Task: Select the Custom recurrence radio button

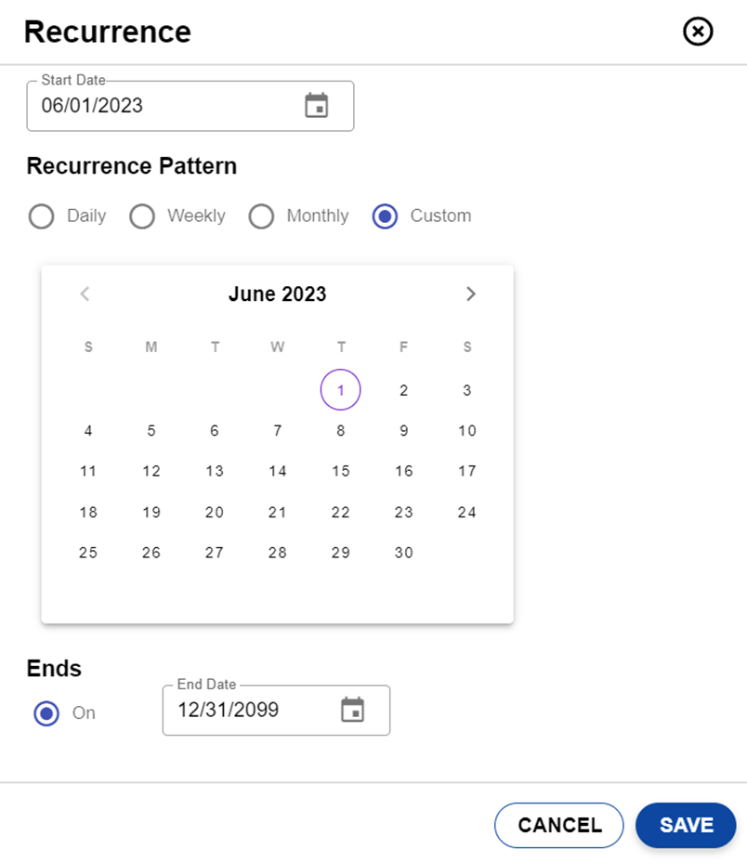Action: (385, 216)
